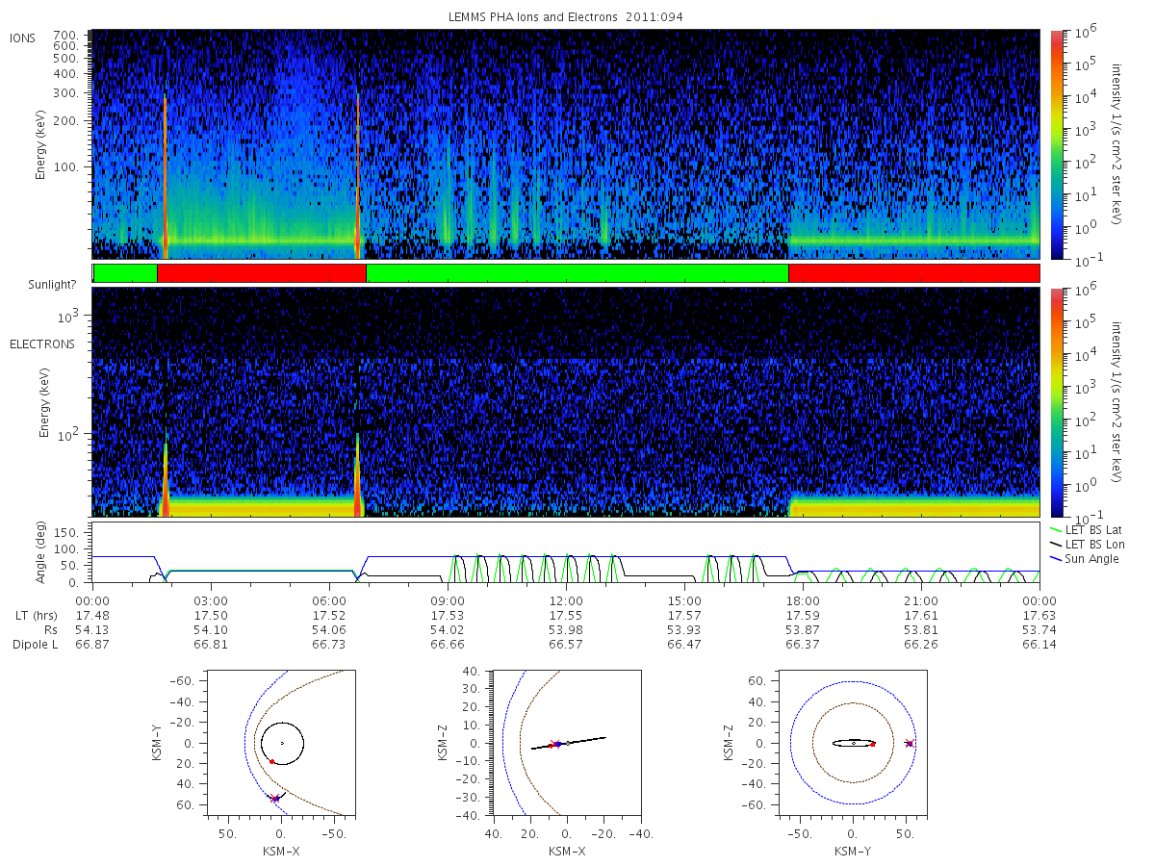This screenshot has height=866, width=1155.
Task: Click the 'Energy (keV)' label of the ions panel
Action: point(42,145)
